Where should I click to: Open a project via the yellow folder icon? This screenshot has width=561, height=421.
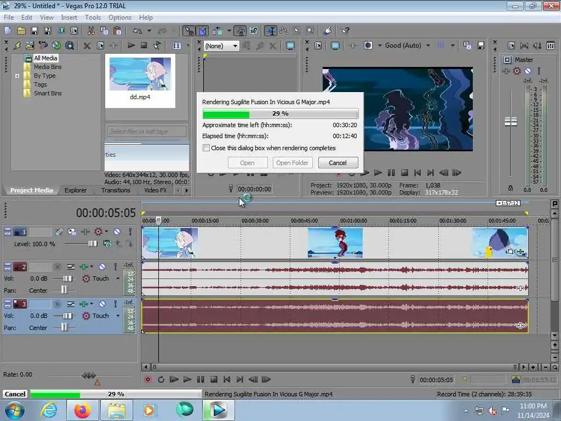click(x=21, y=31)
